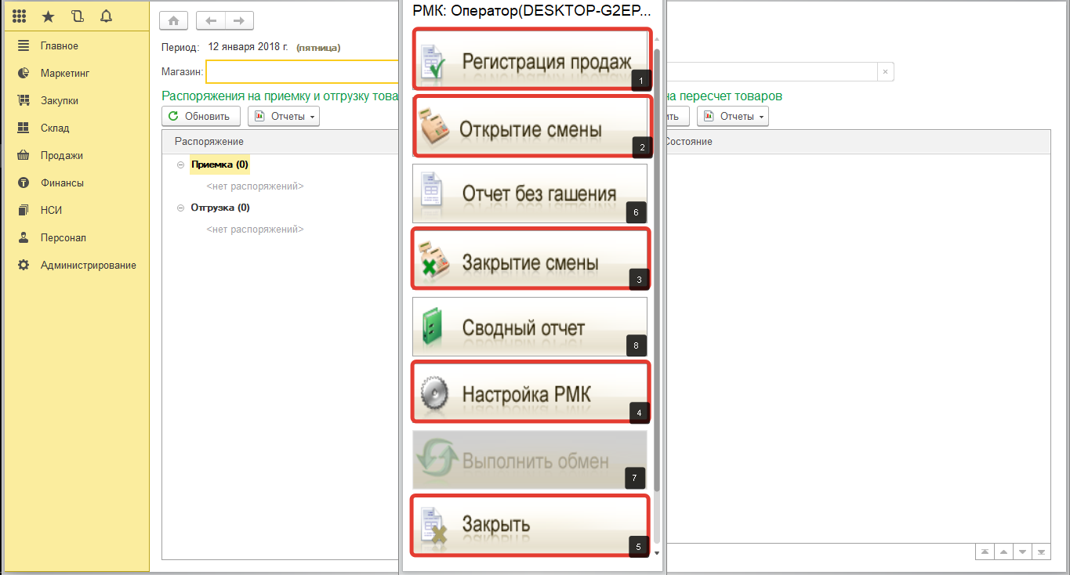This screenshot has height=575, width=1070.
Task: Open the history icon in top bar
Action: pos(77,16)
